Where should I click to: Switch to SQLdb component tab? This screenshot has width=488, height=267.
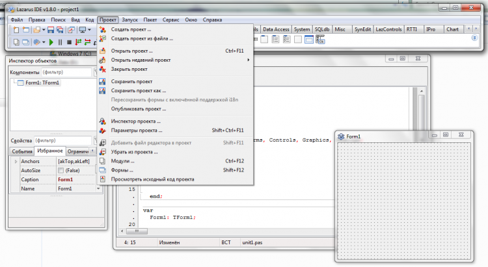[x=322, y=29]
